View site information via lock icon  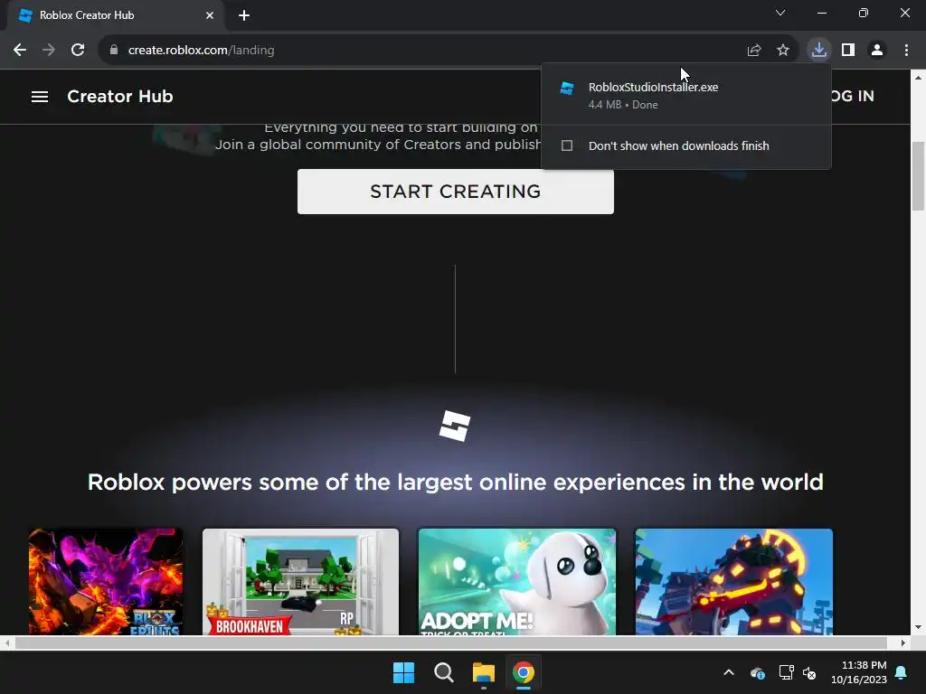(114, 51)
